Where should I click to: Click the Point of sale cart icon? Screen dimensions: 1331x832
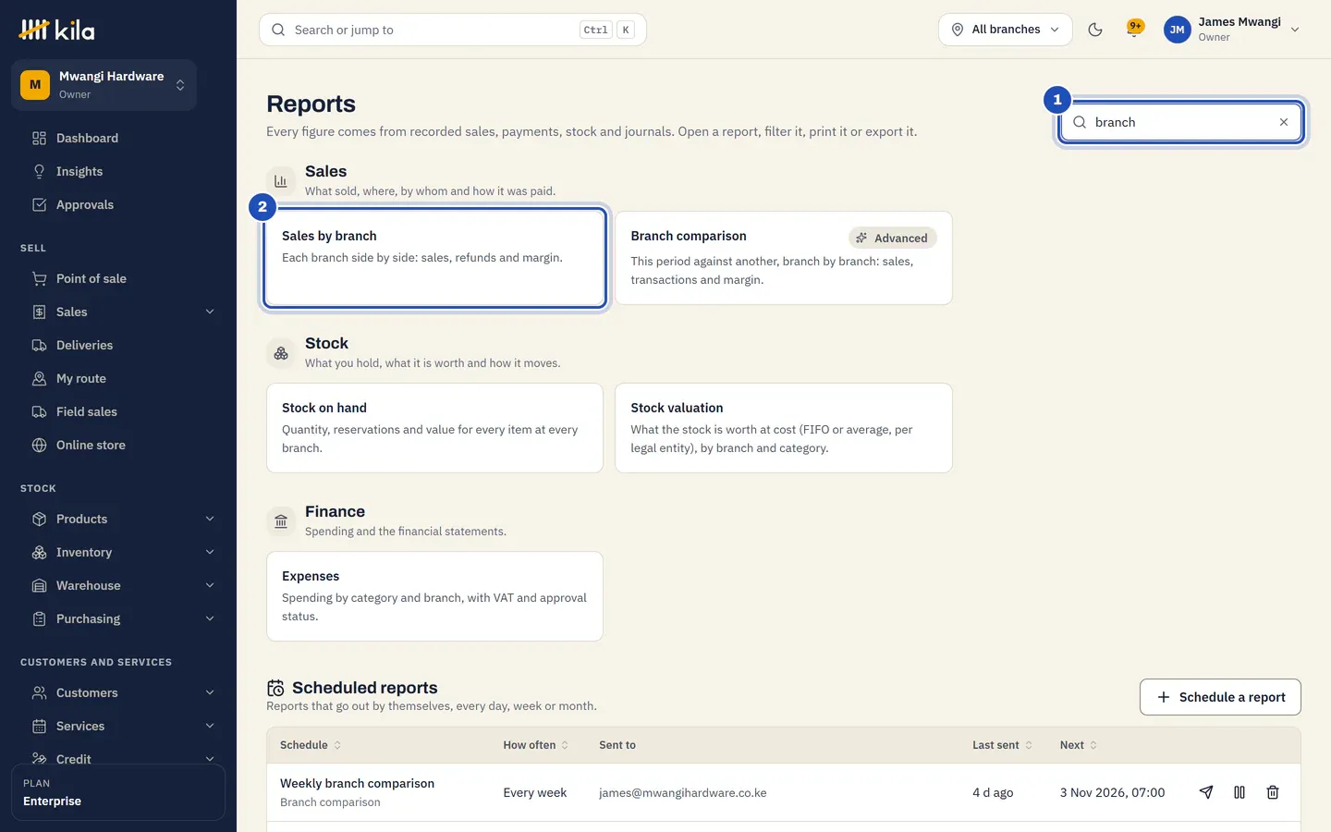point(39,278)
